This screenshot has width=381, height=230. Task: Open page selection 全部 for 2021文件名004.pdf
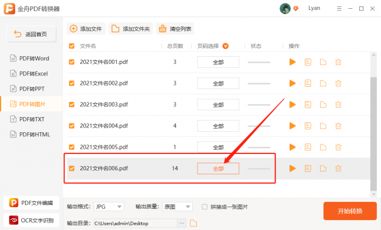(x=218, y=126)
